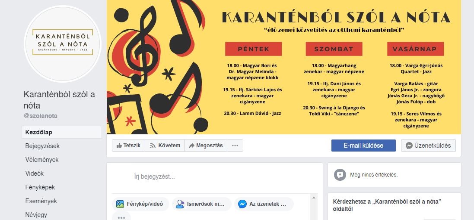Click the Tetszik thumbs-up button
The image size is (474, 220).
coord(128,146)
